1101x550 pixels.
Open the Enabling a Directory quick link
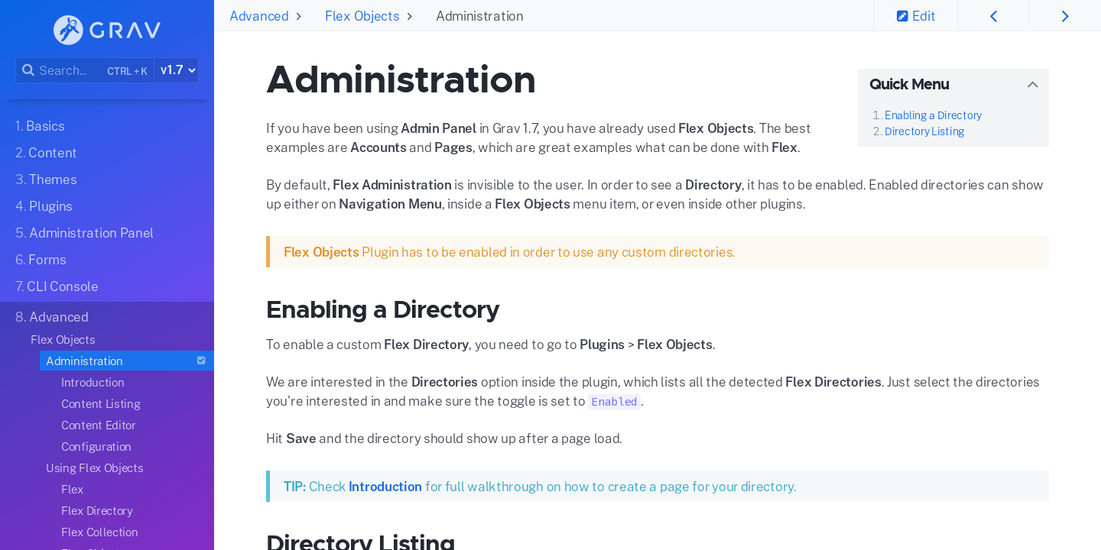point(933,115)
